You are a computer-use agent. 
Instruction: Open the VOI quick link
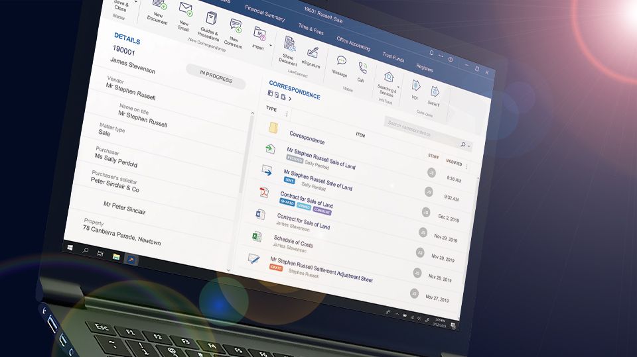pos(416,85)
